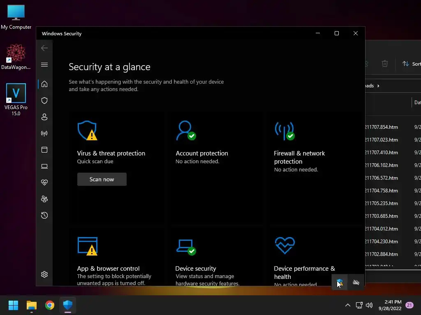Maximize the Windows Security window
Viewport: 421px width, 315px height.
336,33
